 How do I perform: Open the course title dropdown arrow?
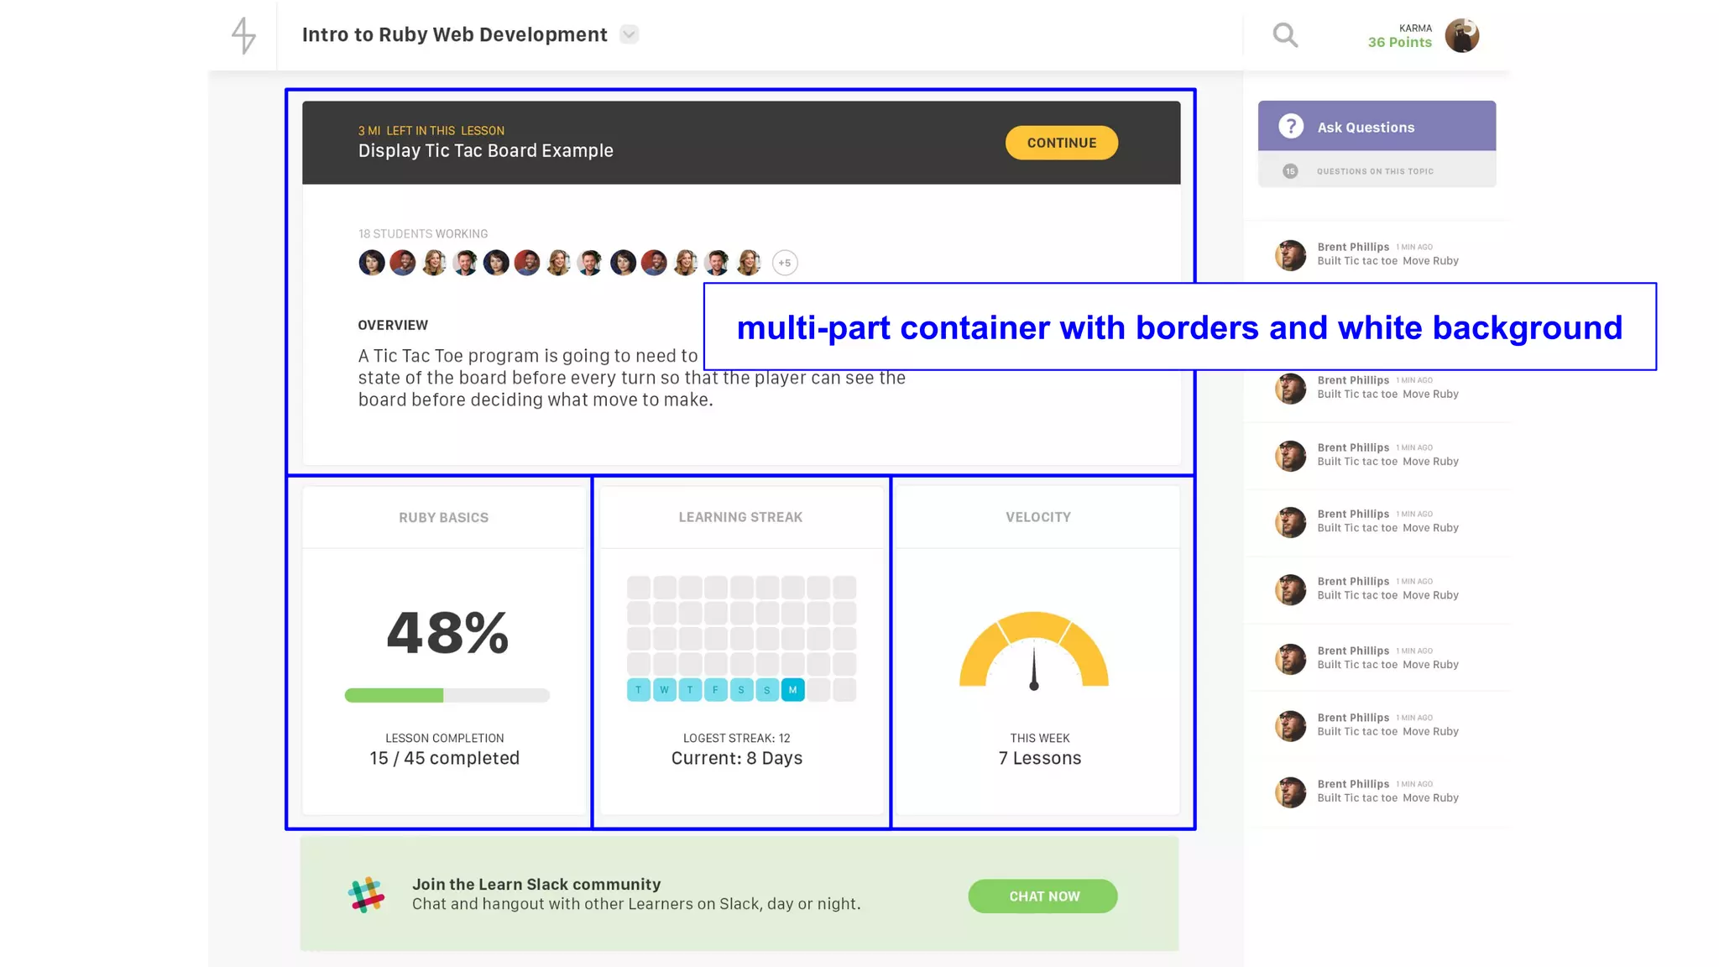pyautogui.click(x=629, y=34)
